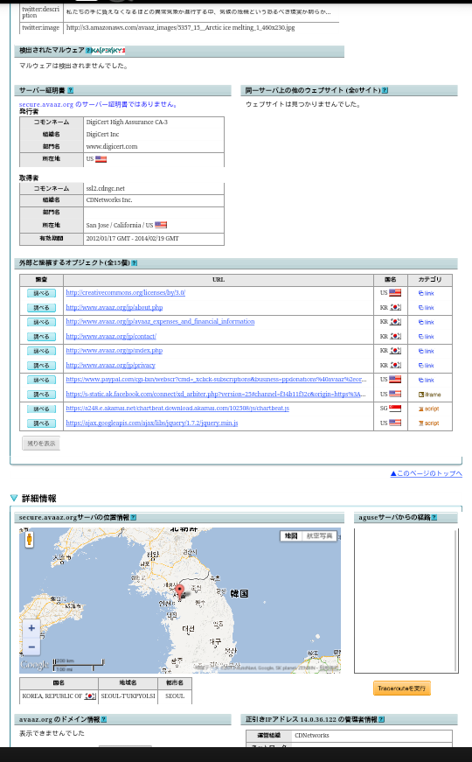Click 調べる for contact row

pos(41,336)
